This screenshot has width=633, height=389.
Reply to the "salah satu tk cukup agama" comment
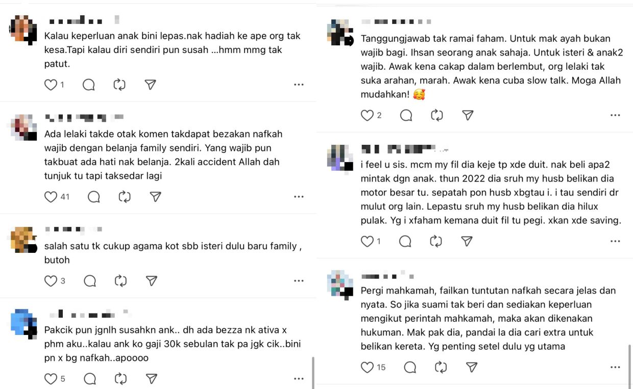(90, 280)
